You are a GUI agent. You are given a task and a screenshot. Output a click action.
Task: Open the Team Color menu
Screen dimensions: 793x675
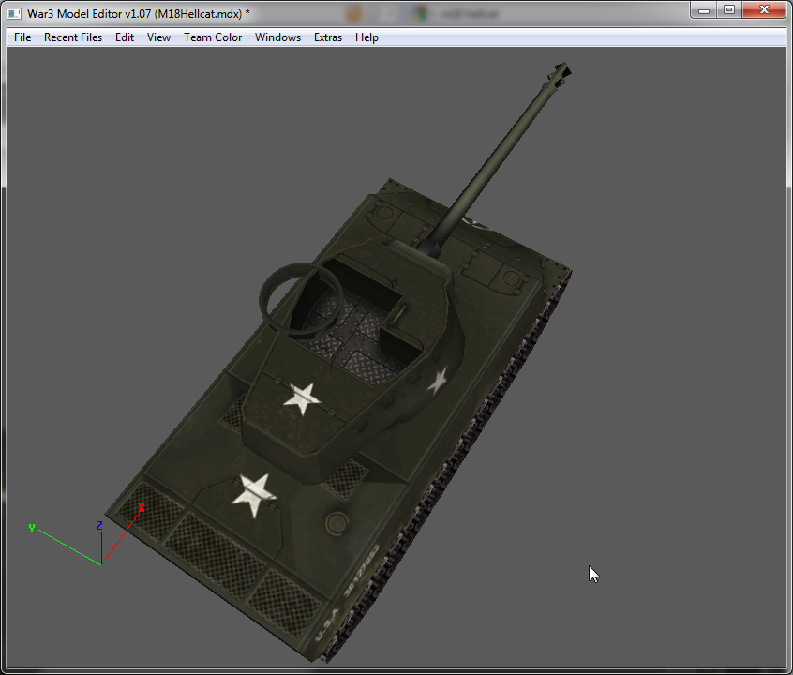pos(213,37)
